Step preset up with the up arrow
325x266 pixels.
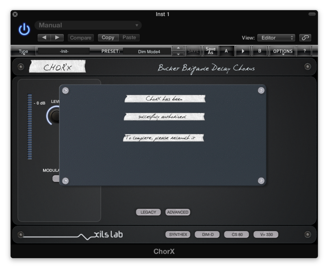click(178, 48)
